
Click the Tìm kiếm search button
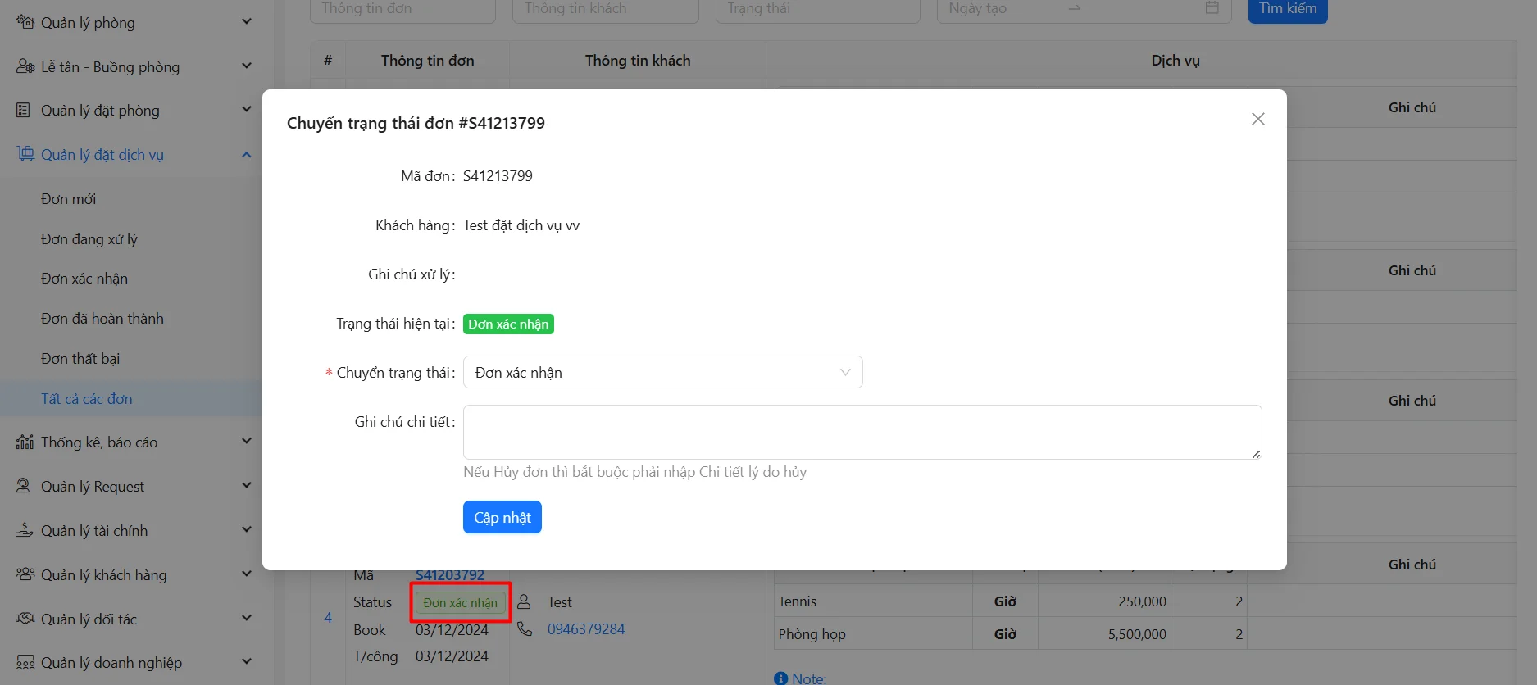coord(1287,9)
